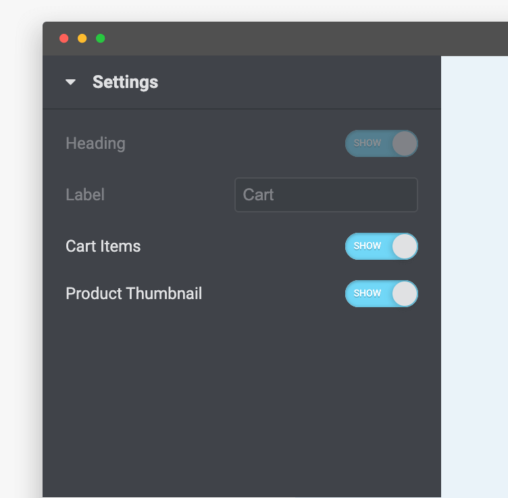The image size is (508, 498).
Task: Focus the Label text field containing Cart
Action: point(326,195)
